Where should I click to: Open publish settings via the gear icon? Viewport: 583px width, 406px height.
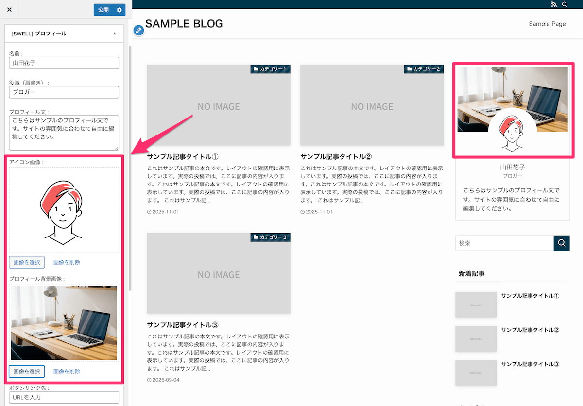[118, 10]
